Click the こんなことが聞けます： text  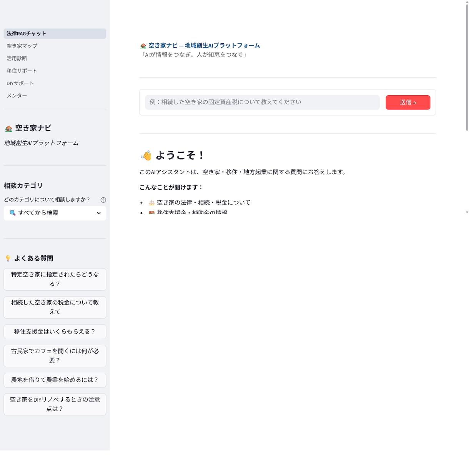tap(171, 187)
